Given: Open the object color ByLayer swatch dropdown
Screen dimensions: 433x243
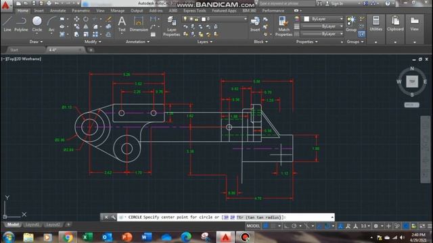Looking at the screenshot, I should [x=323, y=19].
